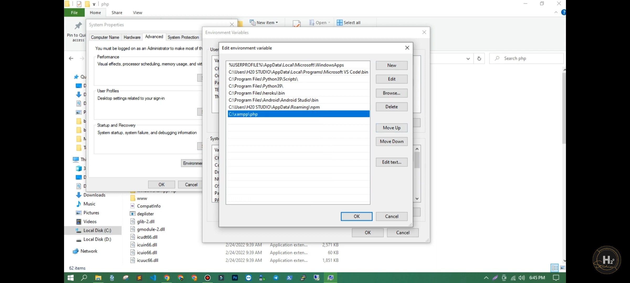630x283 pixels.
Task: Select the C:\Program Files\heroku\bin entry
Action: click(x=298, y=93)
